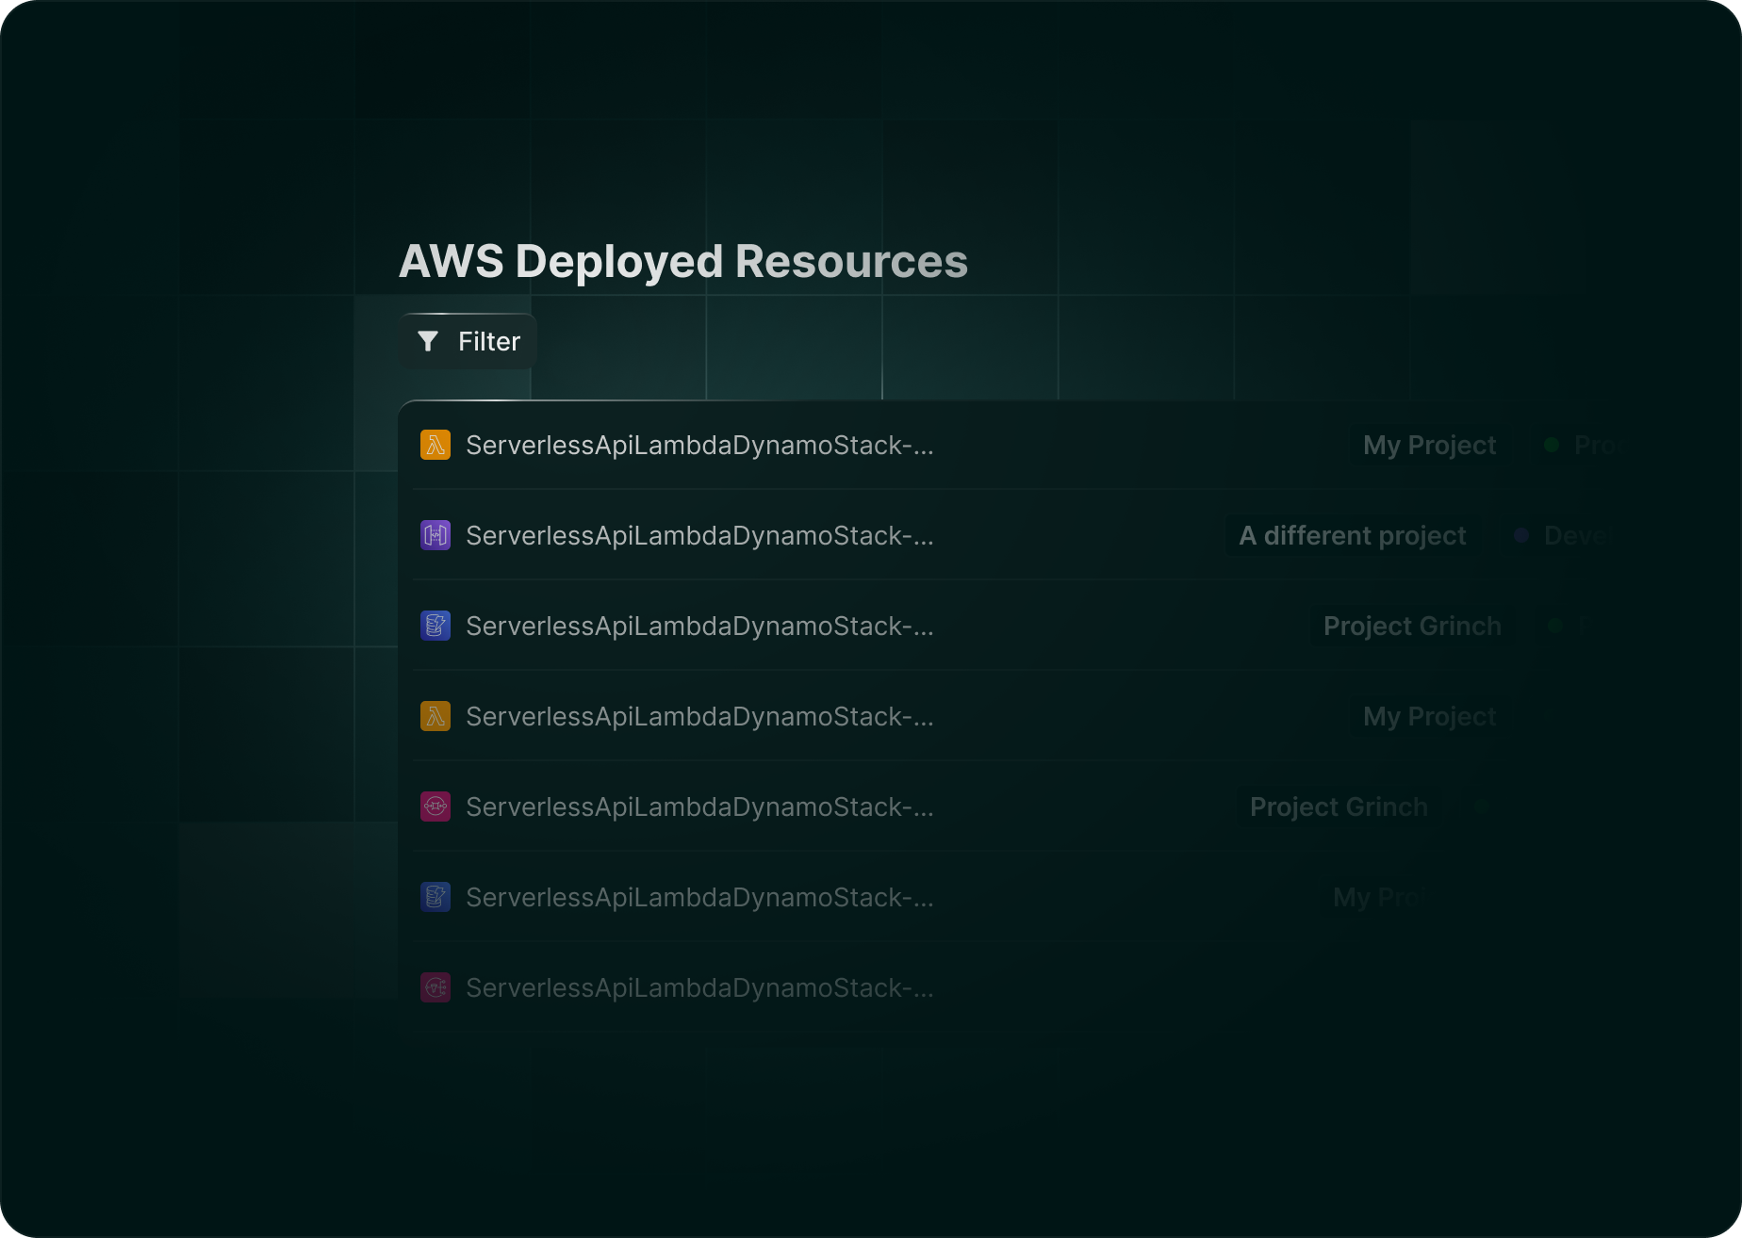Click the green status dot in first row

(x=1551, y=445)
